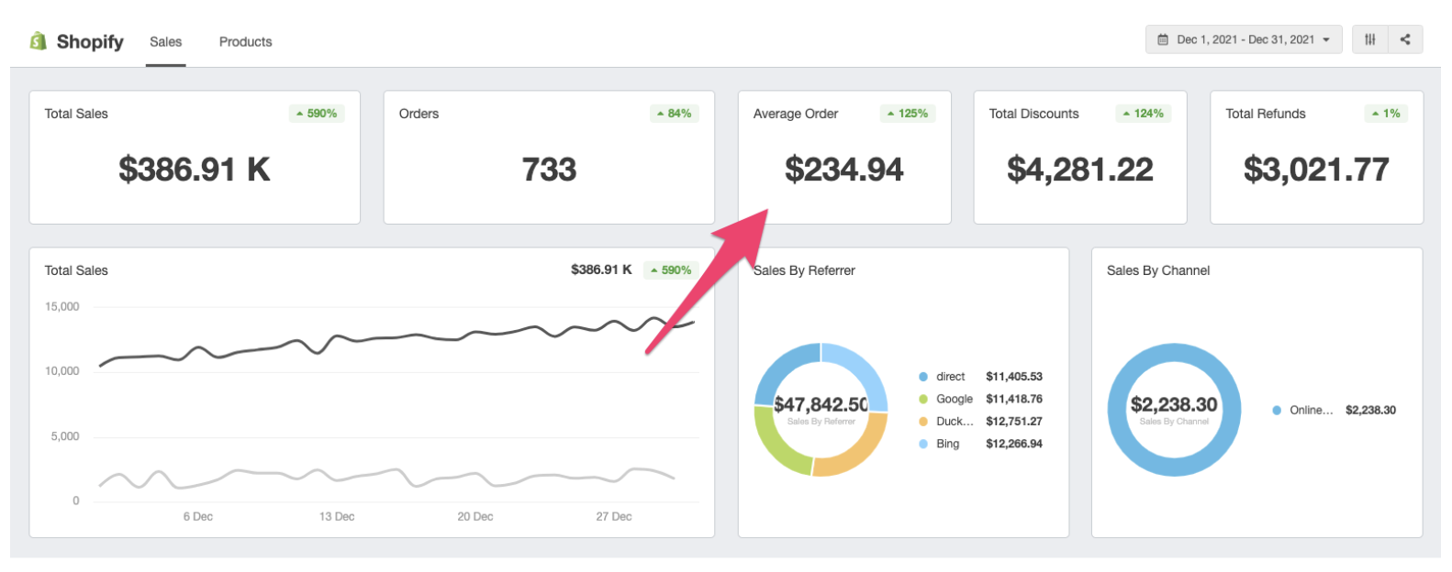Click the 124% badge on Total Discounts
The height and width of the screenshot is (572, 1452).
[x=1144, y=114]
